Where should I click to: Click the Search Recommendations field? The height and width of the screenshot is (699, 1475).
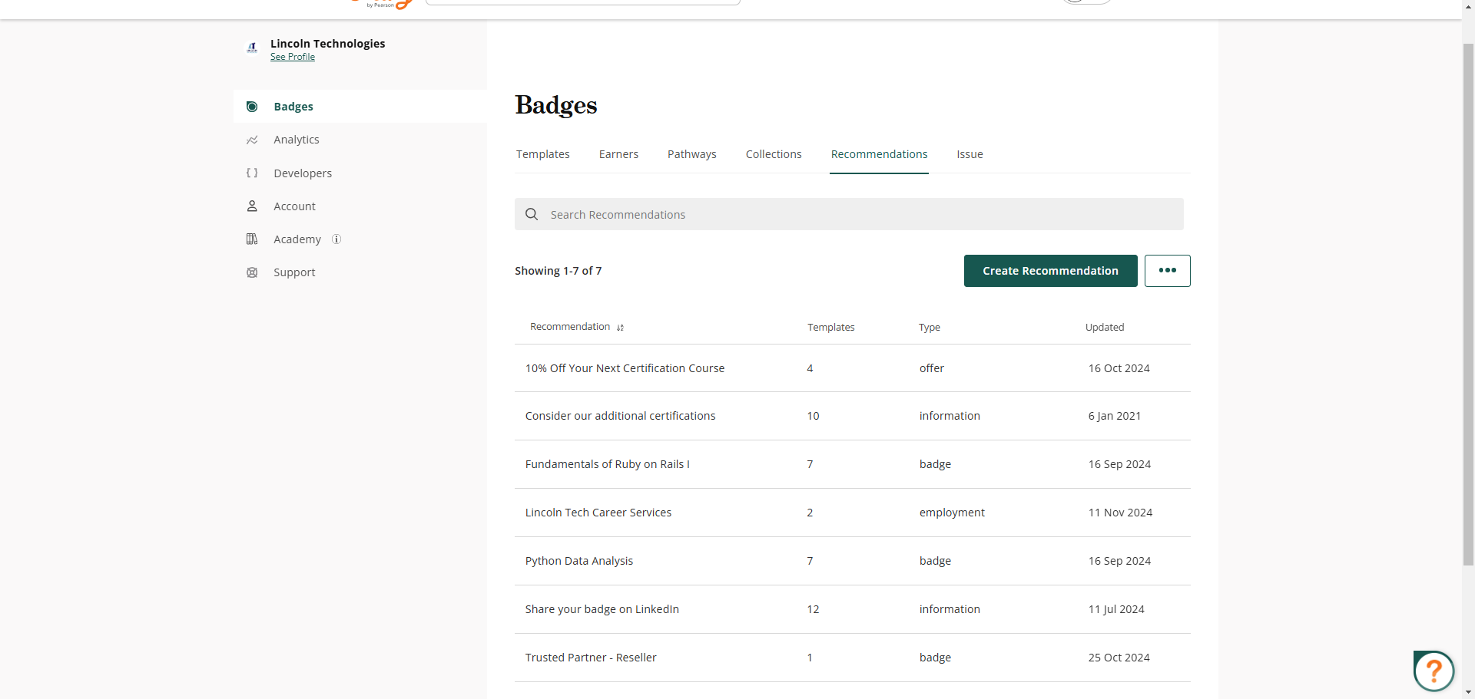(x=849, y=215)
